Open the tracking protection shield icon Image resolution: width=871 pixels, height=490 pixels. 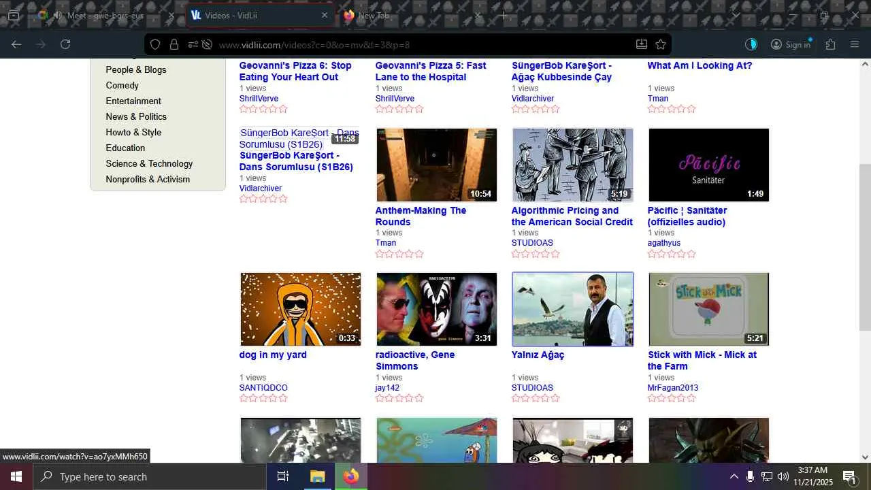(155, 45)
